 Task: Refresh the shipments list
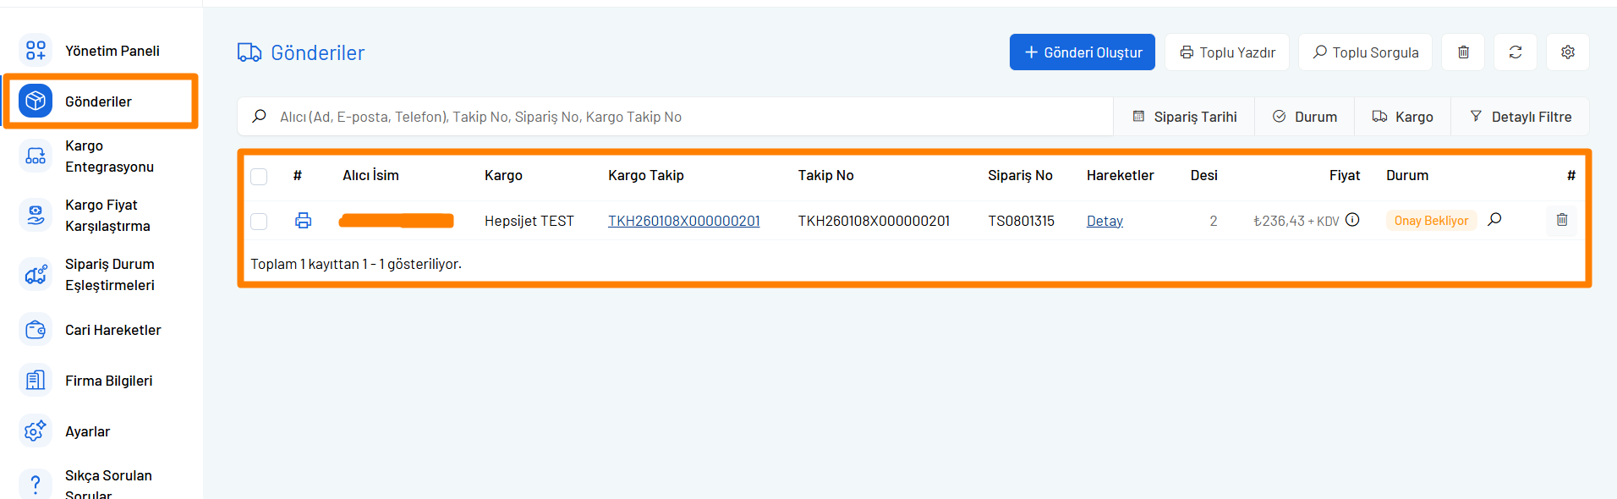coord(1516,52)
